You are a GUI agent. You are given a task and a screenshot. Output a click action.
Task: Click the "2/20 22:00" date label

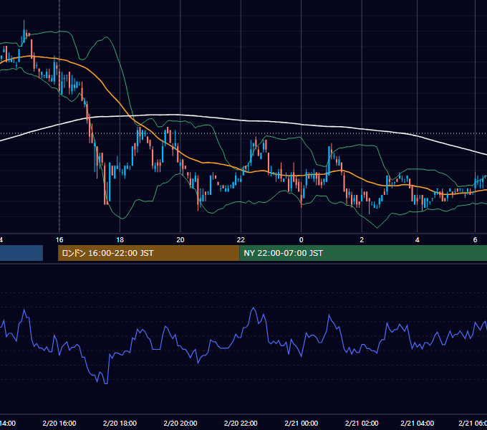coord(241,423)
